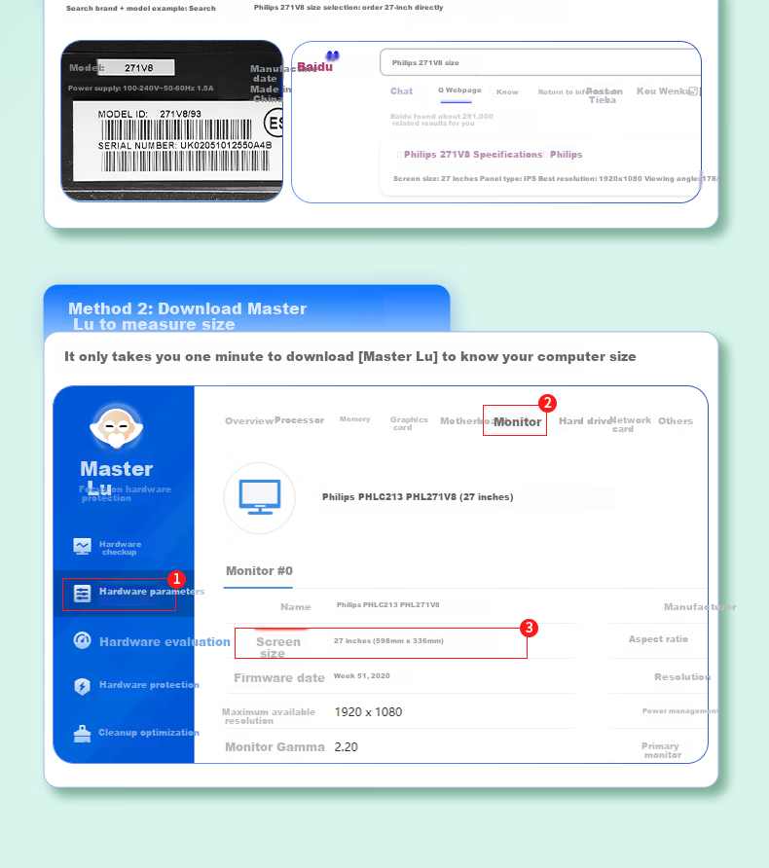Open Philips 271V8 Specifications search result
Viewport: 769px width, 868px height.
tap(493, 155)
